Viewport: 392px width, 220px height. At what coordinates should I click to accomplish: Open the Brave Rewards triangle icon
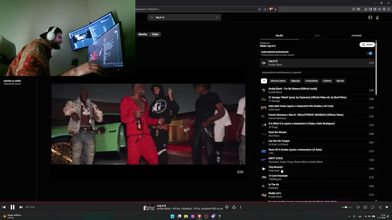coord(275,9)
